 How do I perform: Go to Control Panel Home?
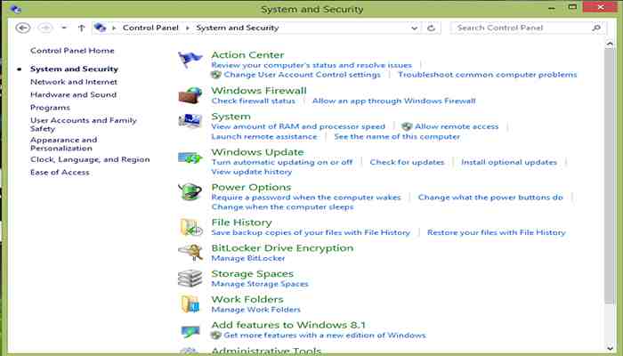[x=72, y=51]
